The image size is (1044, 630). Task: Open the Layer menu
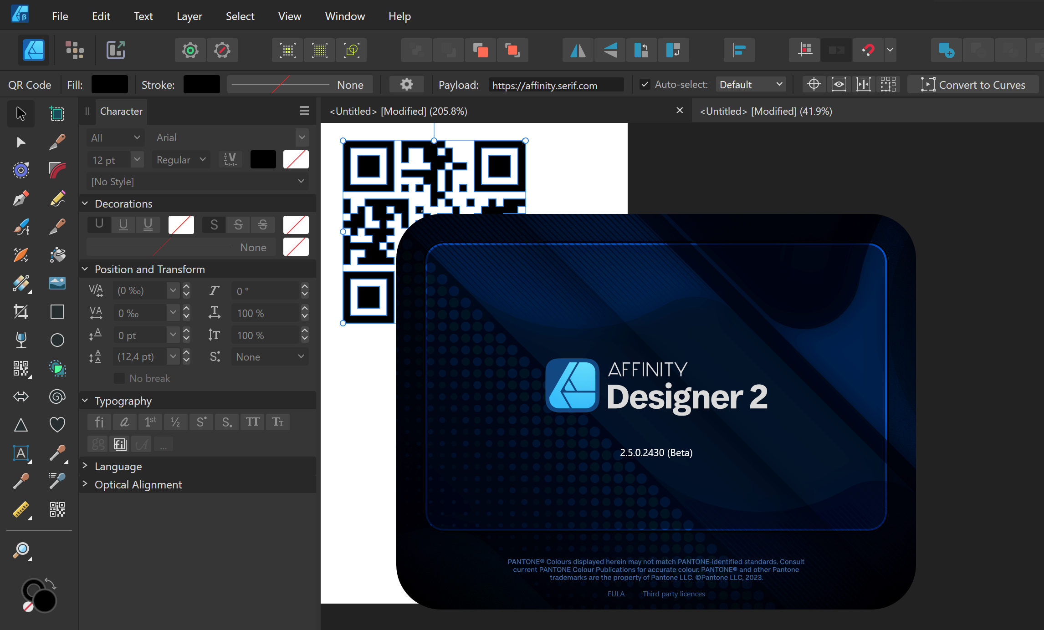[x=189, y=16]
